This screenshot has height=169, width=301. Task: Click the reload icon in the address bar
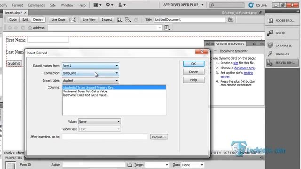(23, 28)
